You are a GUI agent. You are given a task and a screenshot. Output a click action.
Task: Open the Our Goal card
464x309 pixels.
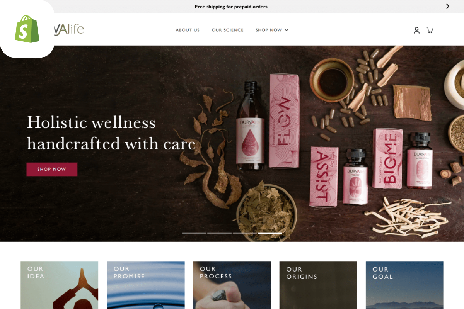[x=404, y=285]
